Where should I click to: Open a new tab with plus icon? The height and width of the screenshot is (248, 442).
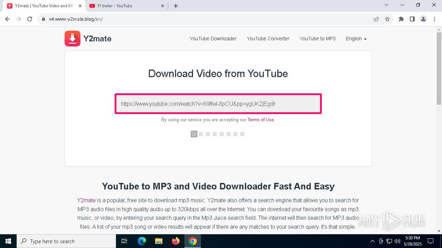pos(176,6)
